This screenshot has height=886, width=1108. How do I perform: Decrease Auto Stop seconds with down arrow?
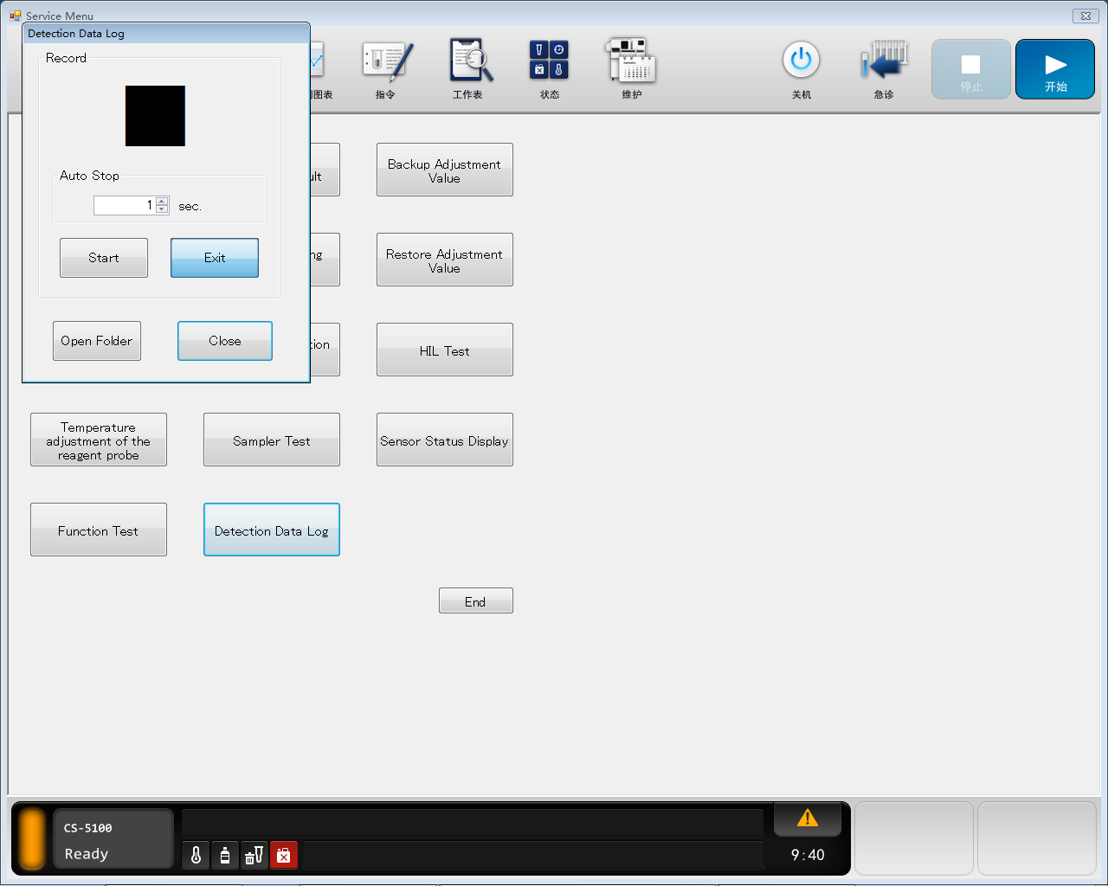point(162,209)
